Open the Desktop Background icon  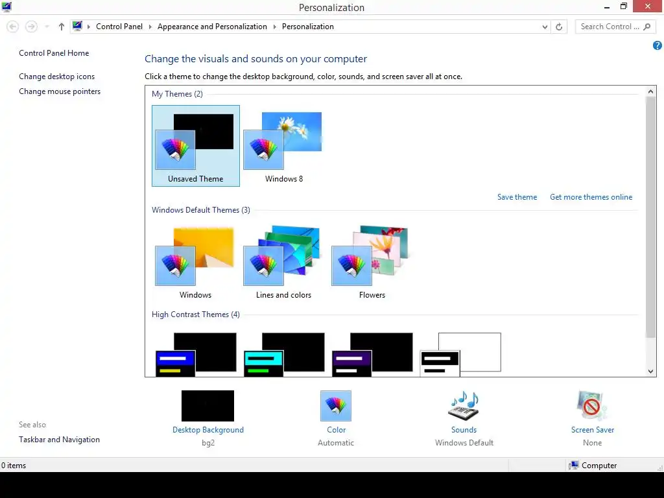[207, 406]
